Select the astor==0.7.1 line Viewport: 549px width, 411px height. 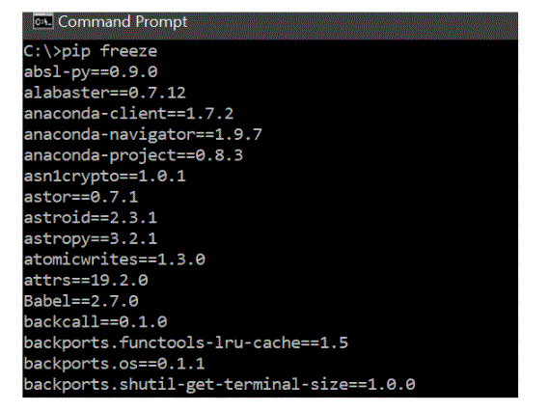[x=81, y=197]
